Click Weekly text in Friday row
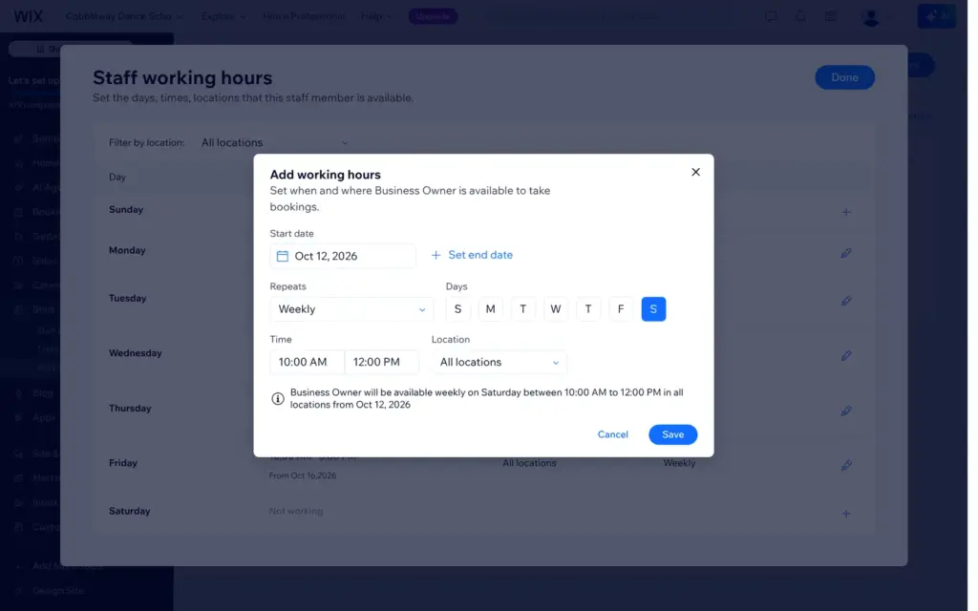This screenshot has height=611, width=978. tap(679, 463)
